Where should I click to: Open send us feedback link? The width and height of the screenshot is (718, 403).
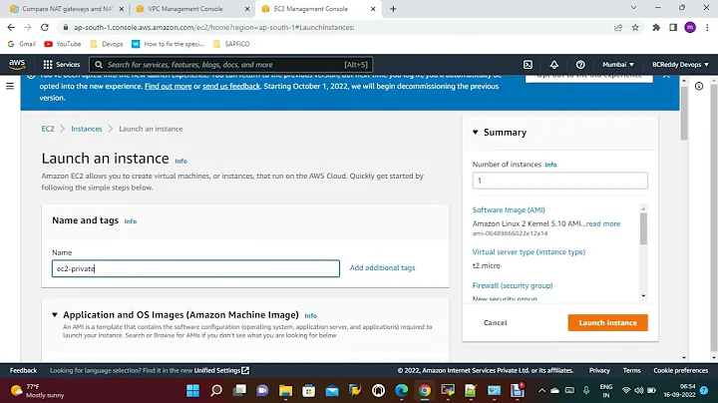[231, 86]
